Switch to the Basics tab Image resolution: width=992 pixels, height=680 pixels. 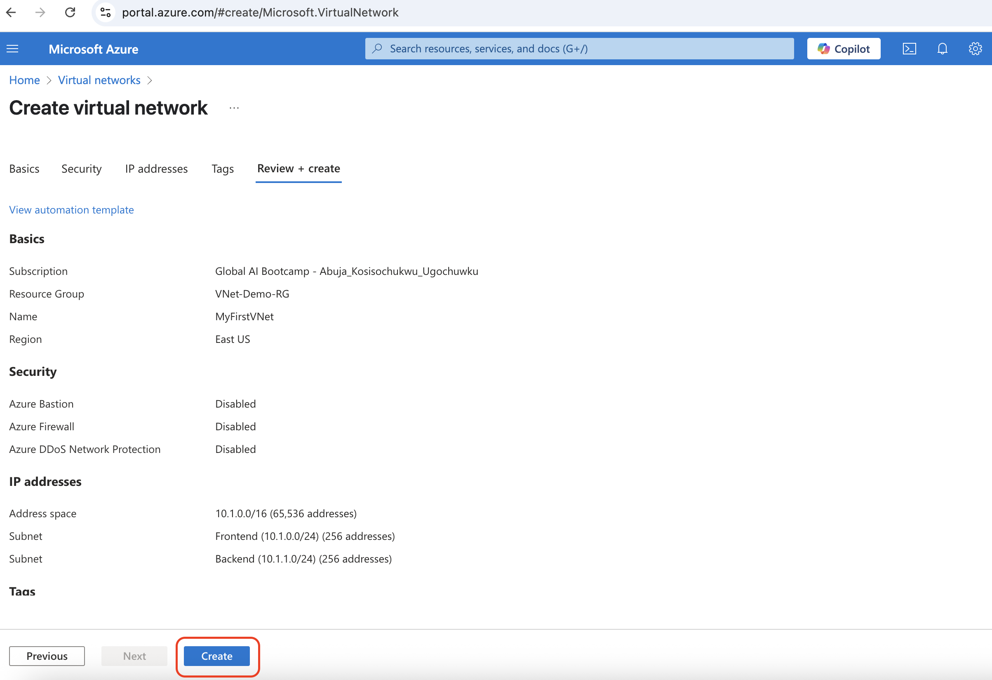point(24,169)
